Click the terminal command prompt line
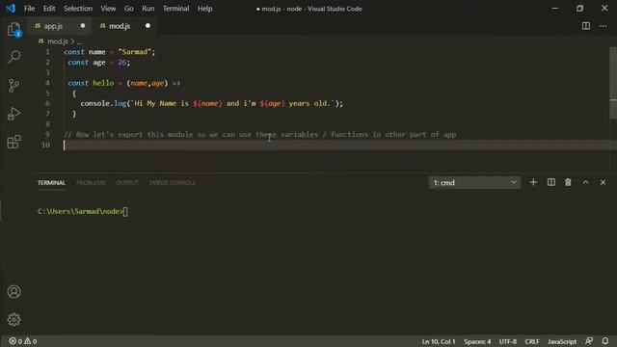This screenshot has height=347, width=617. pos(83,212)
